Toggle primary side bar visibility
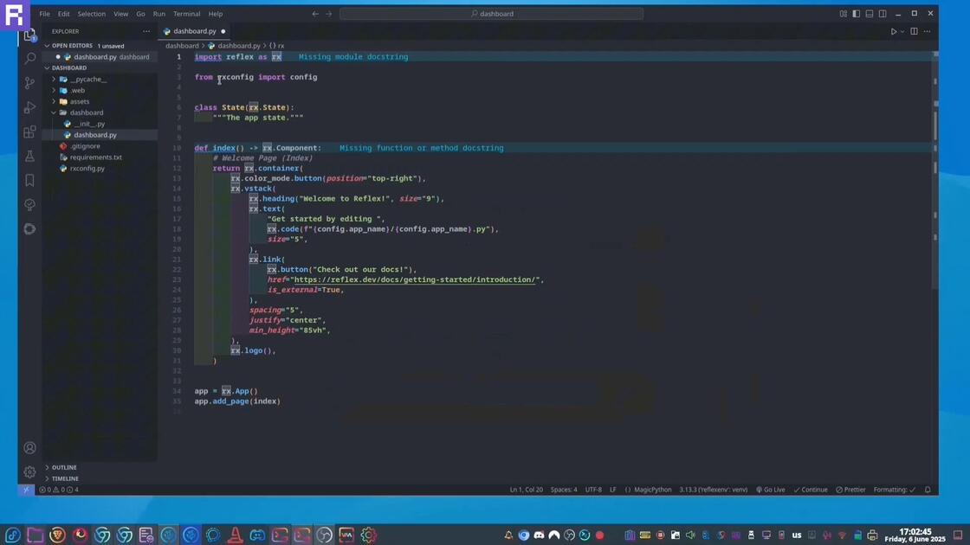This screenshot has width=970, height=545. point(857,14)
